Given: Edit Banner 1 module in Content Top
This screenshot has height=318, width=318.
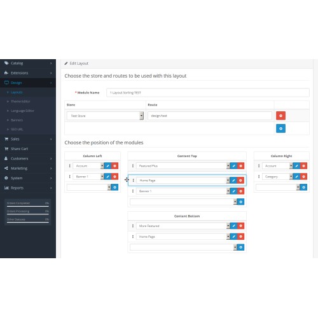Looking at the screenshot, I should pos(233,191).
